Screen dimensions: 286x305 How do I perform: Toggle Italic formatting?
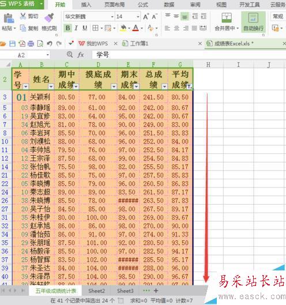[76, 28]
